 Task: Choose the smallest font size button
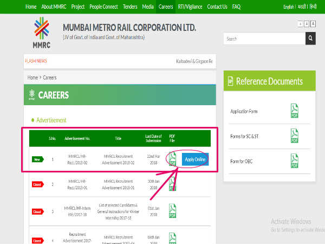[x=301, y=24]
